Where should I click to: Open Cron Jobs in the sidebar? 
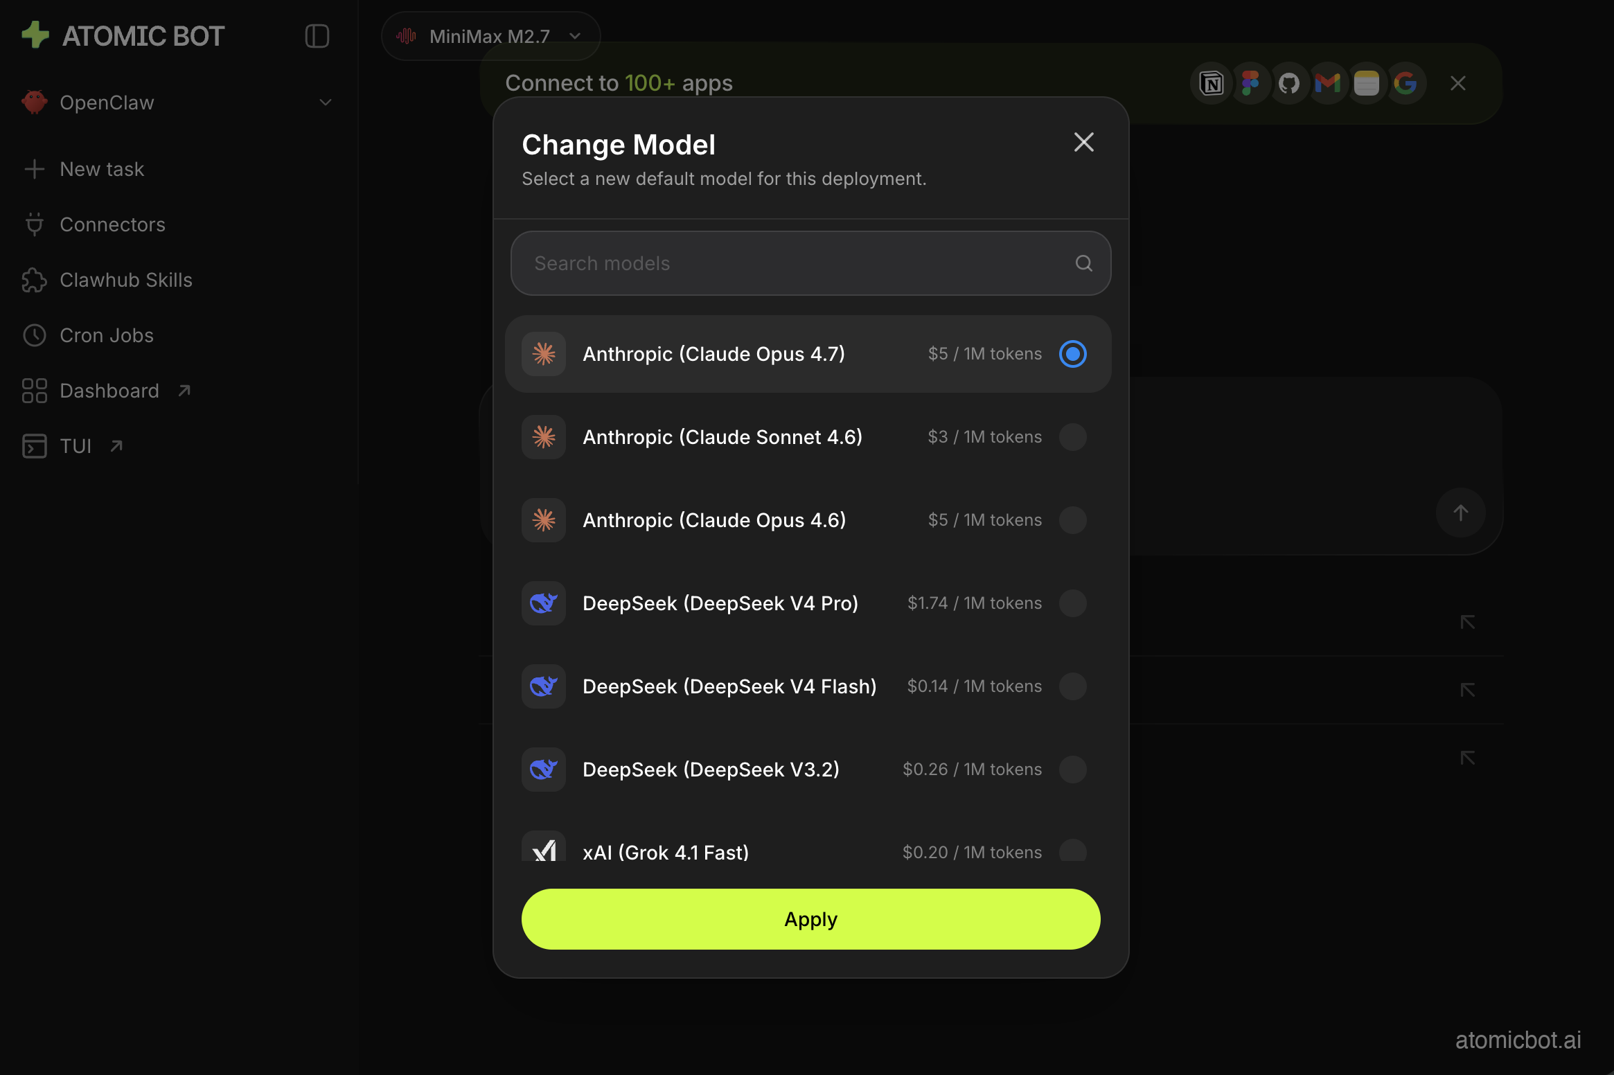pyautogui.click(x=107, y=335)
